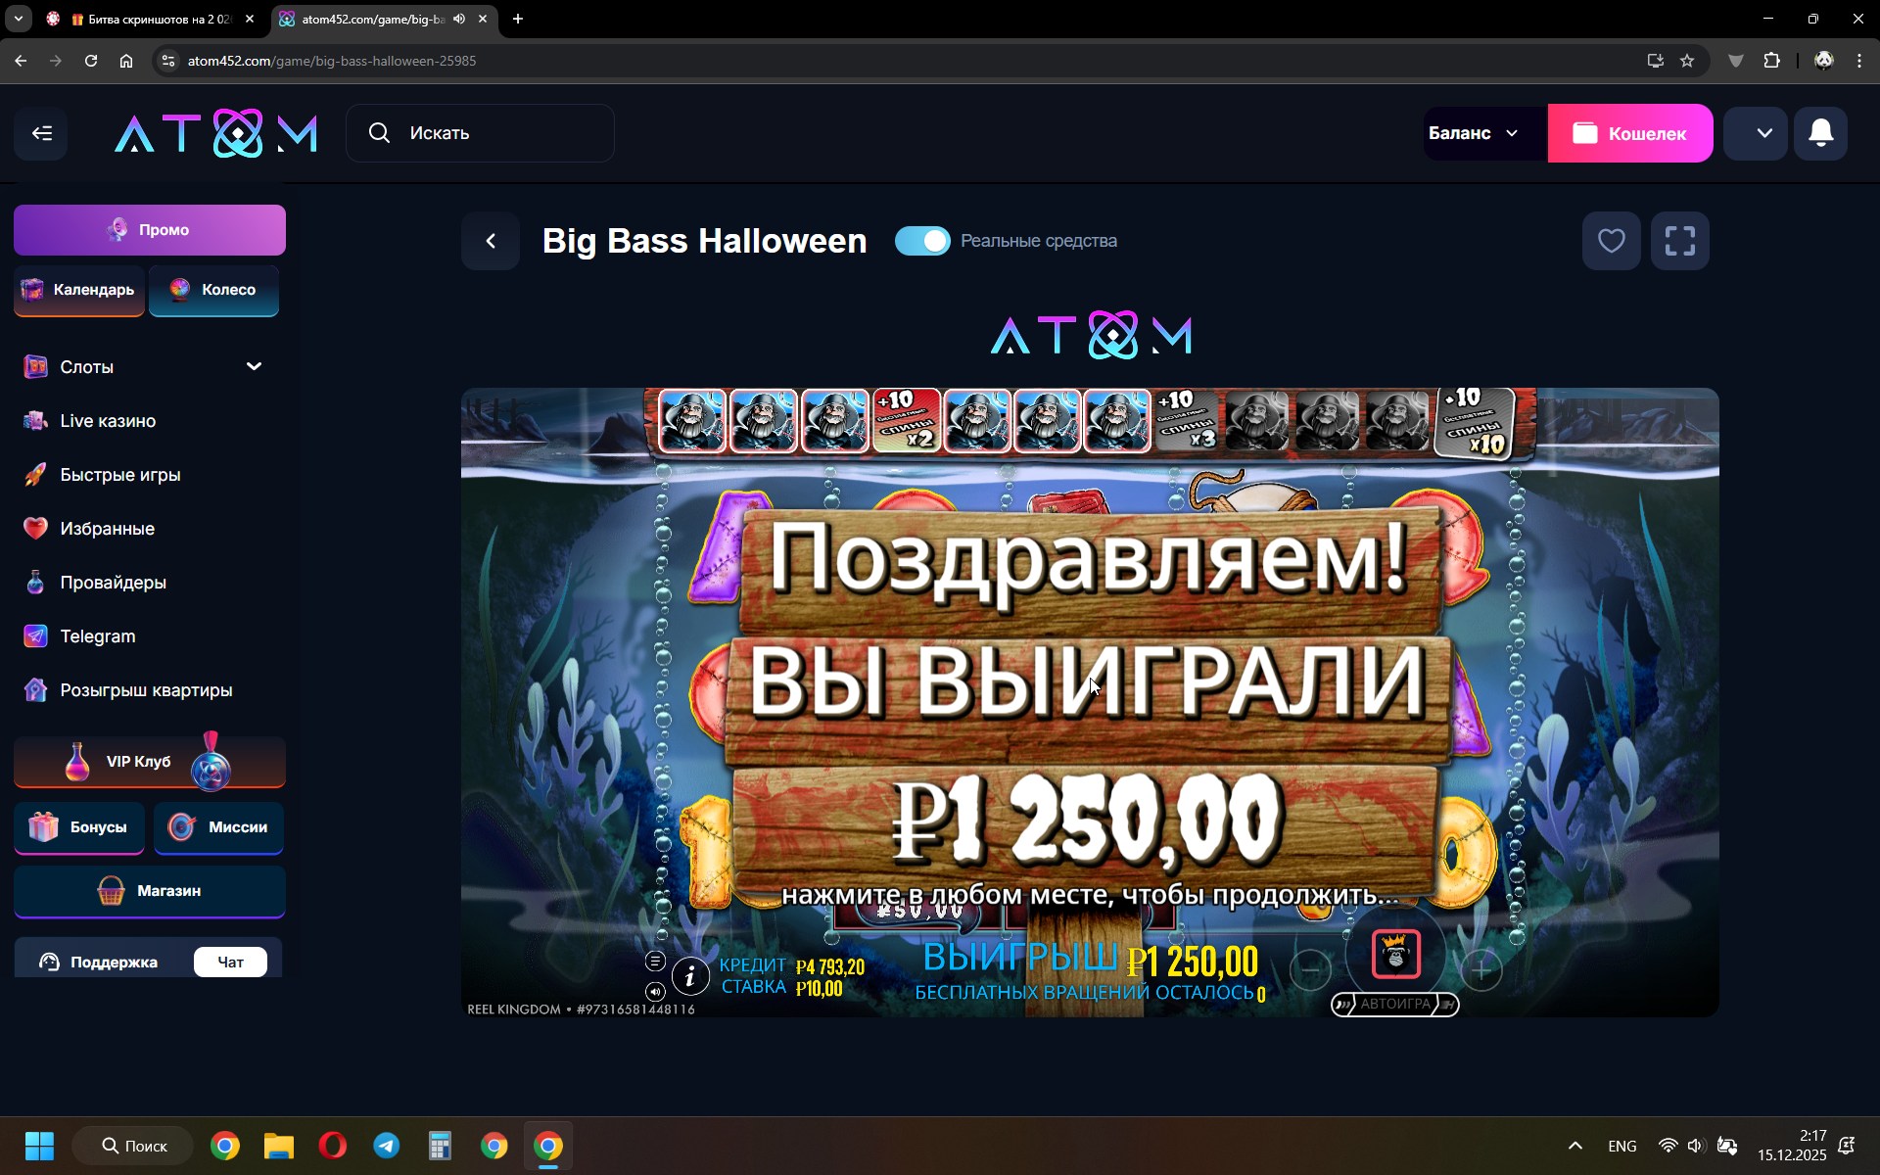Open the Кошелек wallet
Screen dimensions: 1880x1175
click(x=1629, y=133)
